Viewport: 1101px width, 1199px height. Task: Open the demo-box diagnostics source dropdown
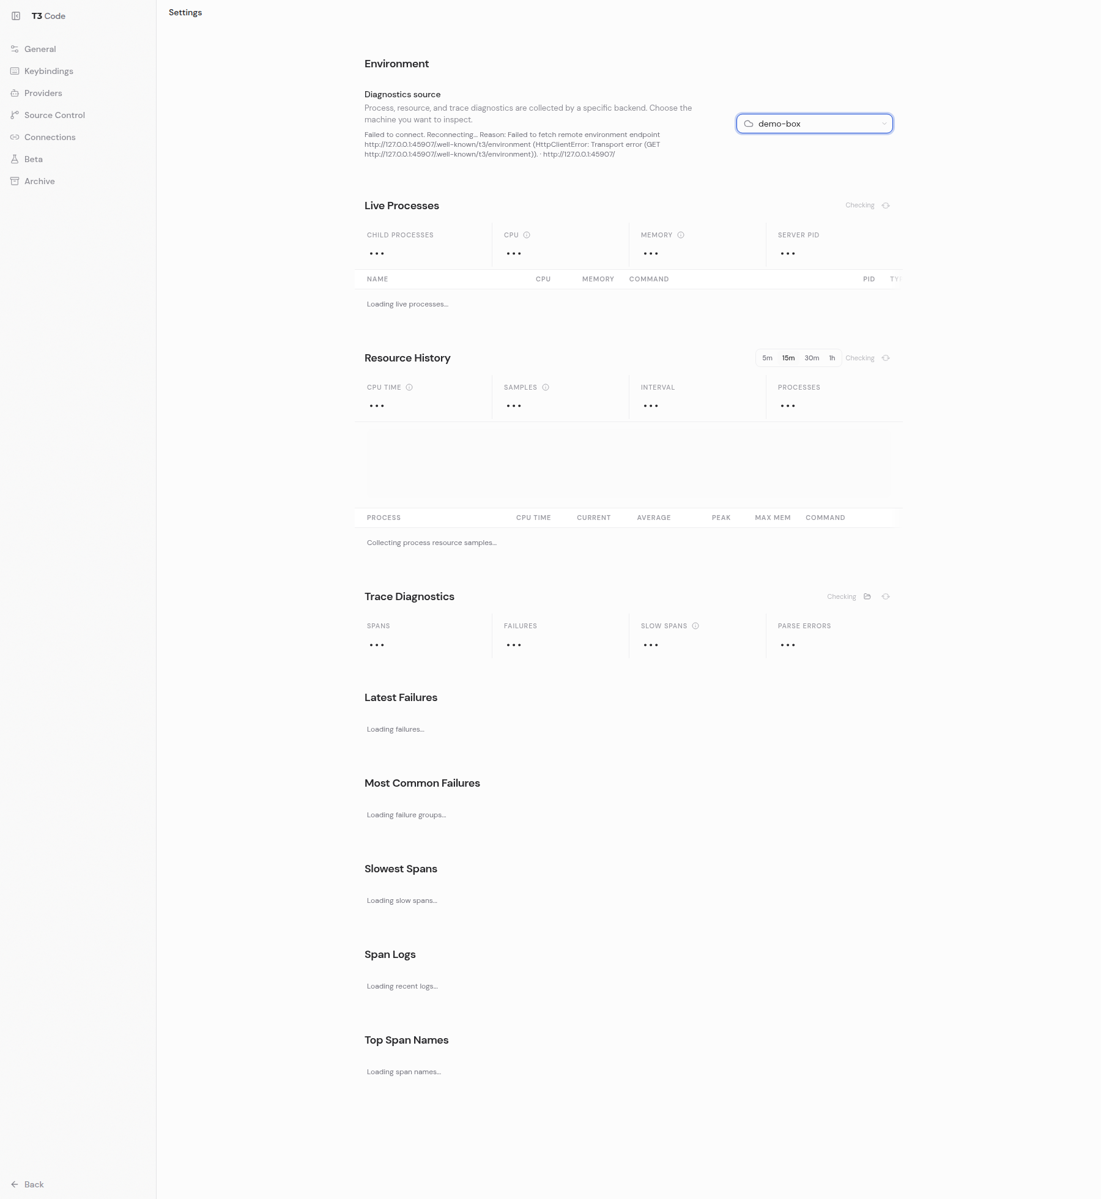(814, 124)
